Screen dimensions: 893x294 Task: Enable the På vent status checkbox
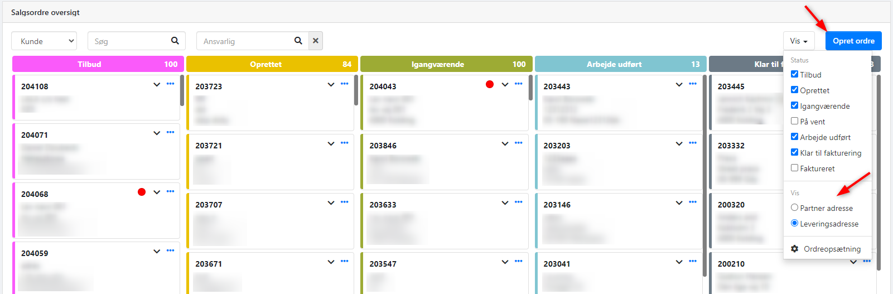click(x=794, y=121)
